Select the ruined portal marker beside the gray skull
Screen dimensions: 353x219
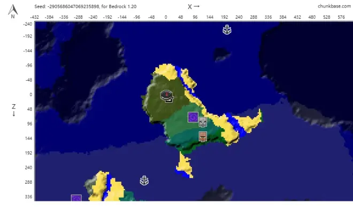point(193,117)
